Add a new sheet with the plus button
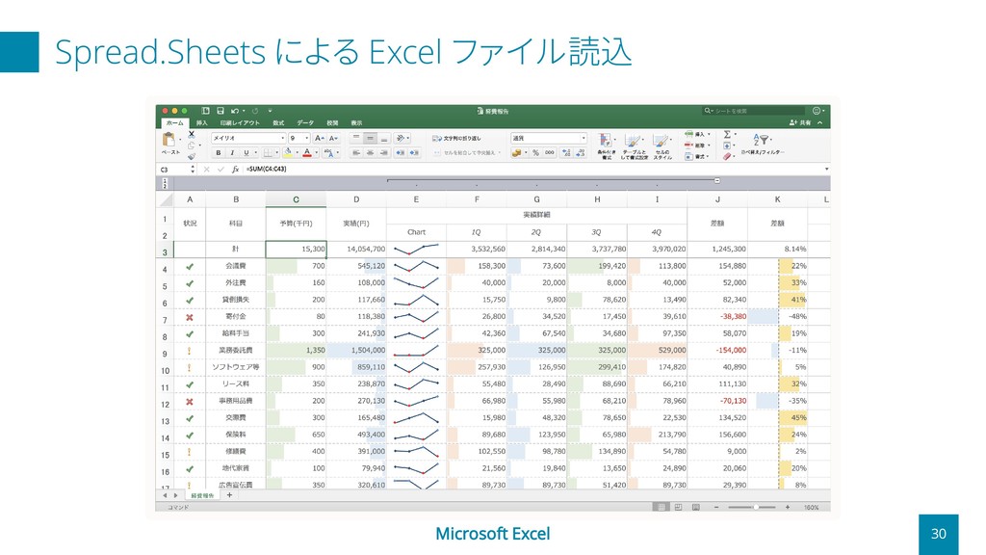 coord(229,495)
